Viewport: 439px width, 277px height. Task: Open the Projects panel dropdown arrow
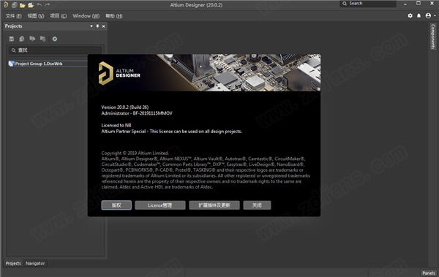91,26
